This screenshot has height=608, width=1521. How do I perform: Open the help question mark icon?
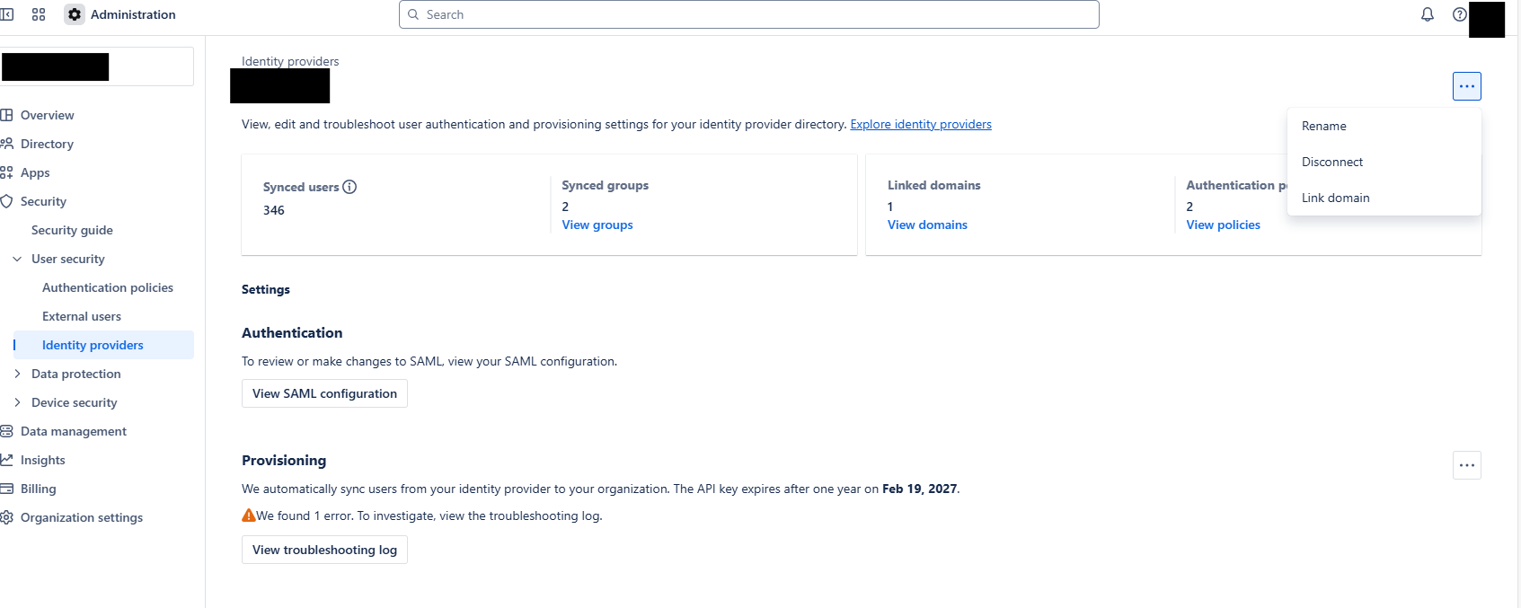(1460, 14)
